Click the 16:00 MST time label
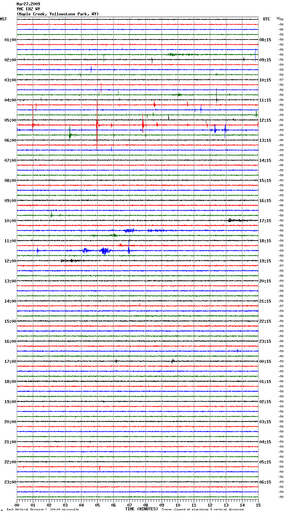285x514 pixels. pos(10,341)
